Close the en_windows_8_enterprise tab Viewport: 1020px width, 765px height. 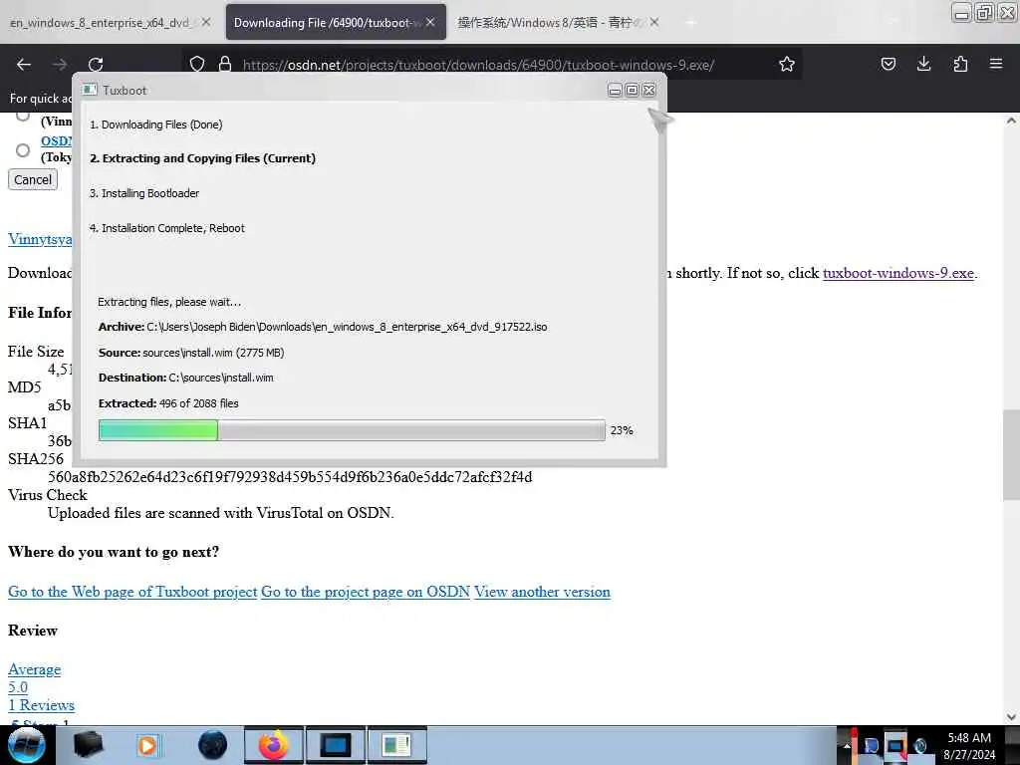click(206, 22)
